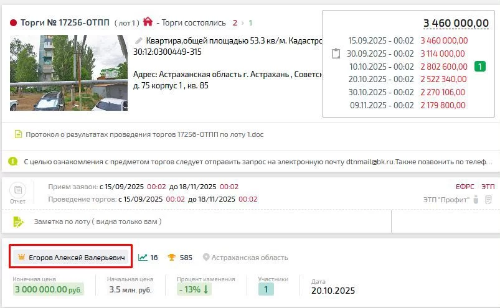The width and height of the screenshot is (500, 308).
Task: Click the chevron between status 2 and 1
Action: click(243, 23)
